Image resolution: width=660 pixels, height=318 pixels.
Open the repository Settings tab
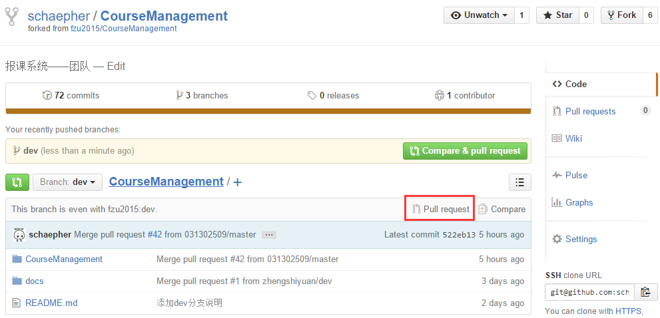tap(601, 239)
